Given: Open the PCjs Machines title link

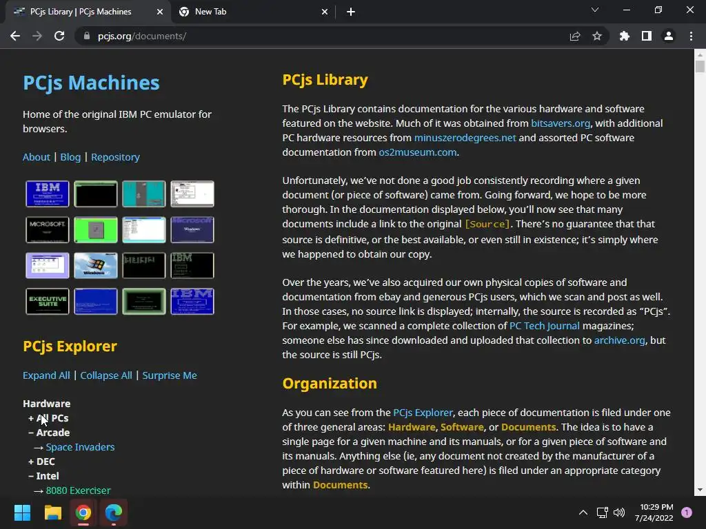Looking at the screenshot, I should [91, 83].
